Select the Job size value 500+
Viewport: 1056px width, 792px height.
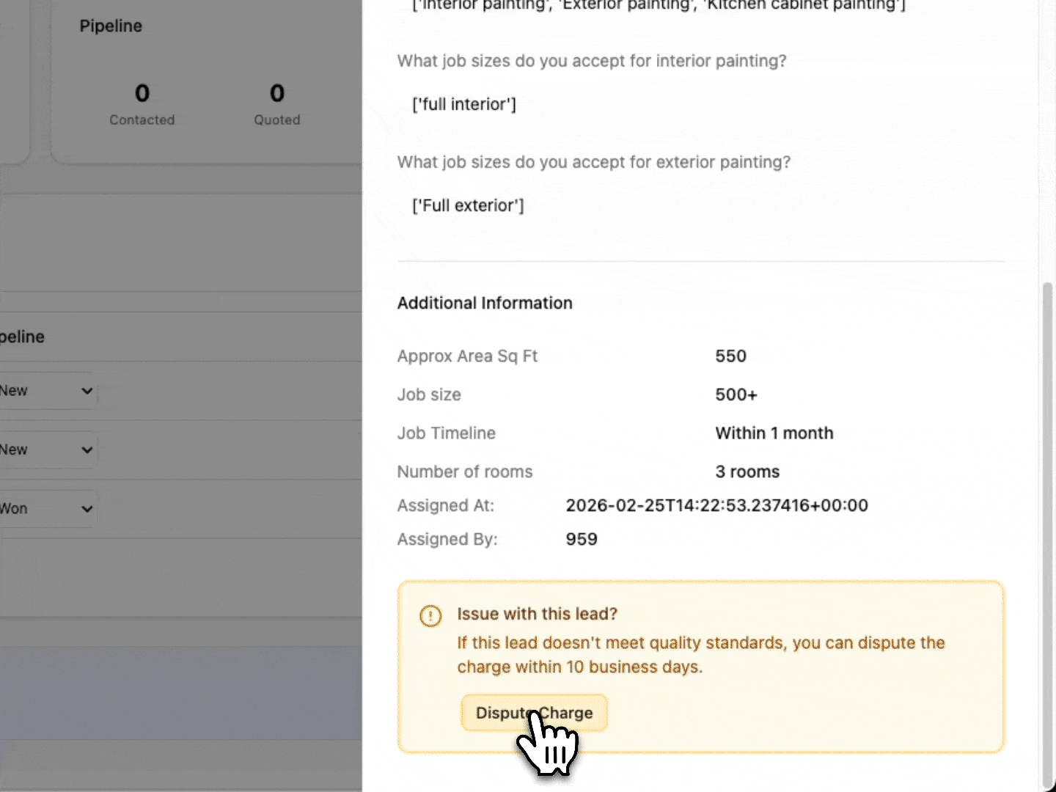[736, 395]
